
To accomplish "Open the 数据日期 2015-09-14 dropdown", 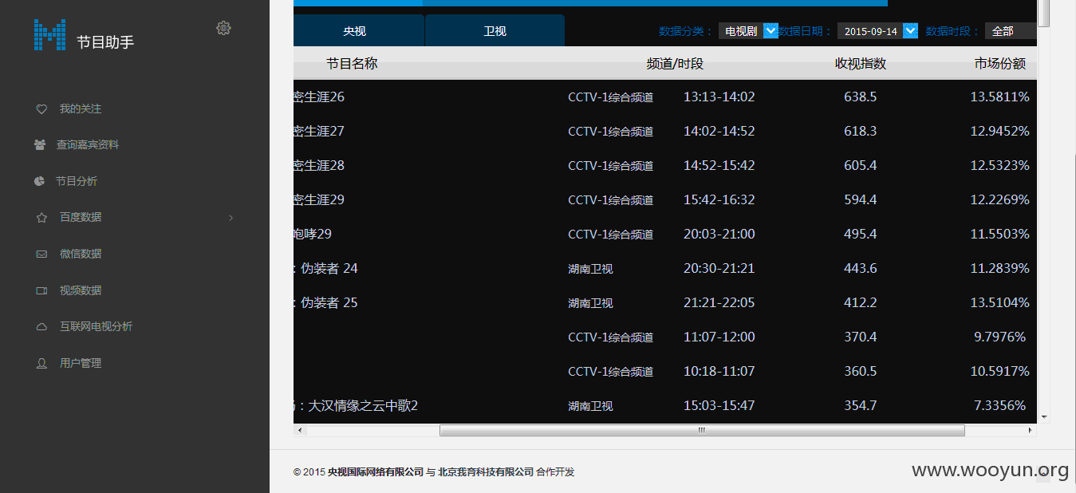I will (x=877, y=31).
